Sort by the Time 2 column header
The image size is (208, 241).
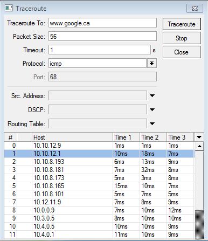point(153,137)
